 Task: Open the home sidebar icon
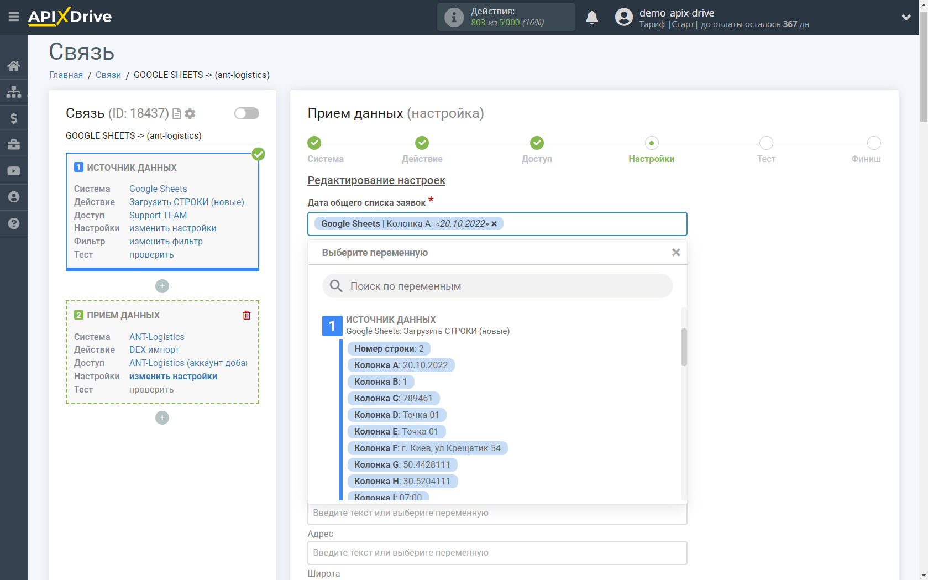(x=14, y=66)
